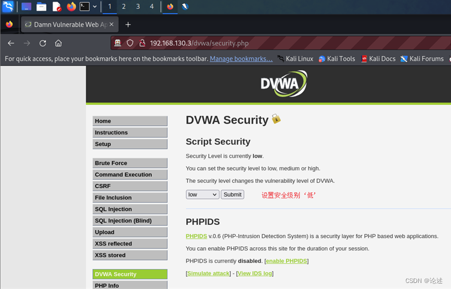
Task: Open the SQL Injection page
Action: (130, 209)
